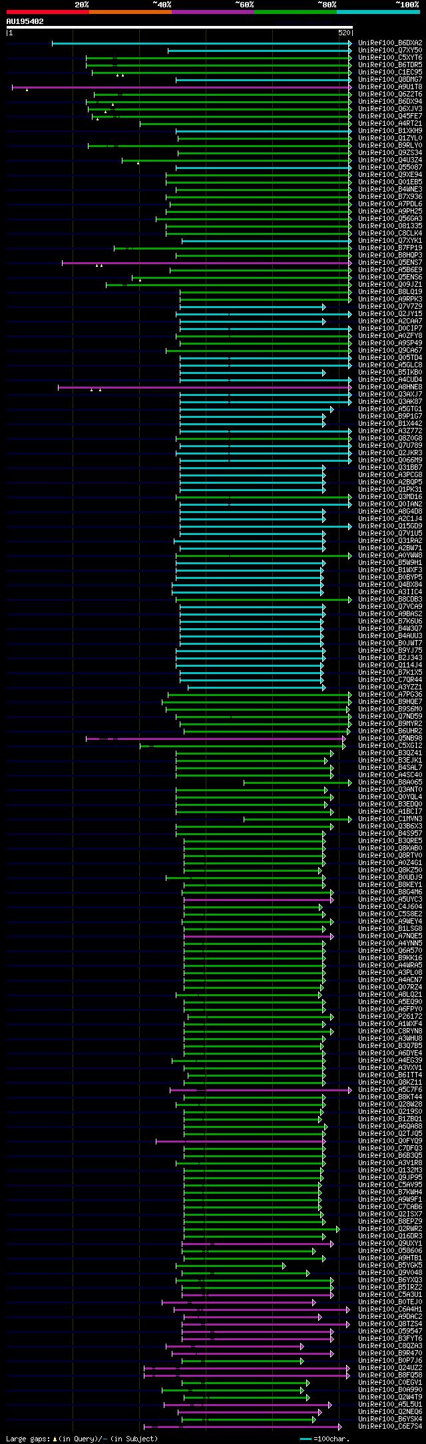Click the cyan arrowhead ending the Q7V7Z9 bar
The image size is (426, 1444).
324,307
